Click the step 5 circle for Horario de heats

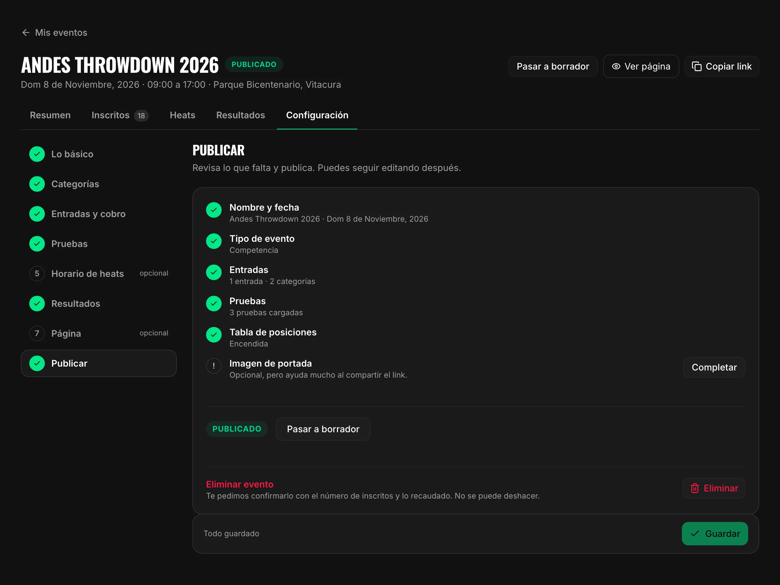pos(37,274)
